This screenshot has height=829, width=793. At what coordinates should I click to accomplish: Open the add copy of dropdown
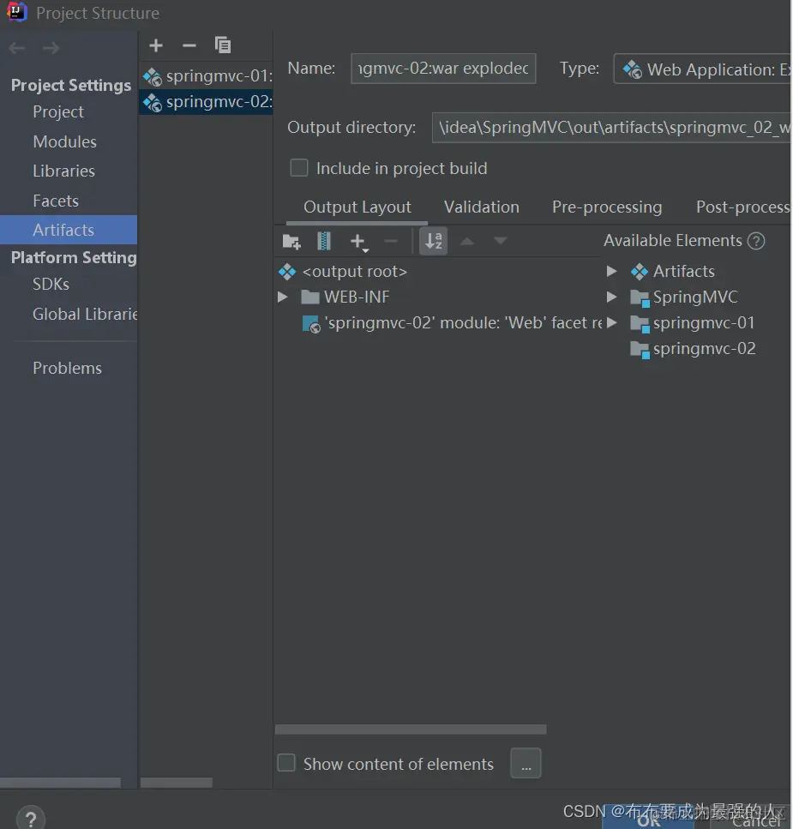point(359,242)
